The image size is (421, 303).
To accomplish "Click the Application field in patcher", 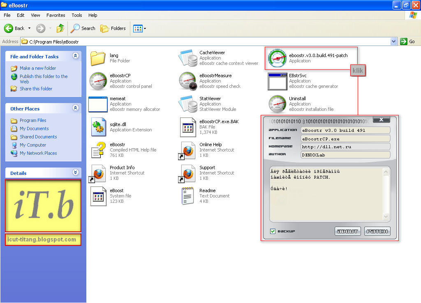I will coord(345,130).
